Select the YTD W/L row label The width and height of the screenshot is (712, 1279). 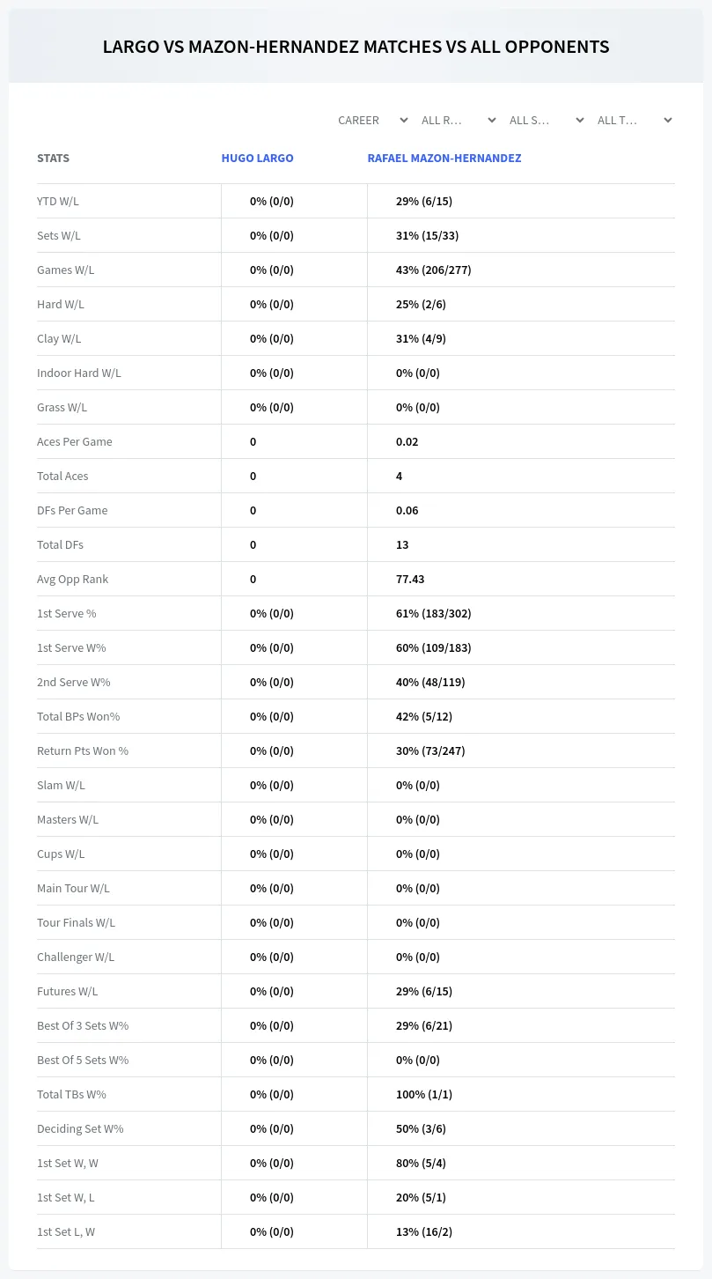(58, 201)
